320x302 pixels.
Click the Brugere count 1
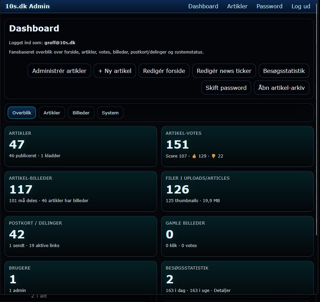coord(13,279)
